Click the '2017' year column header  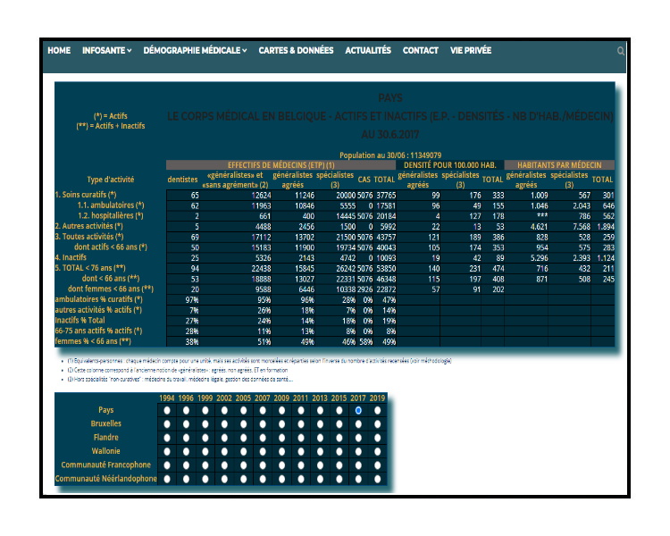358,398
